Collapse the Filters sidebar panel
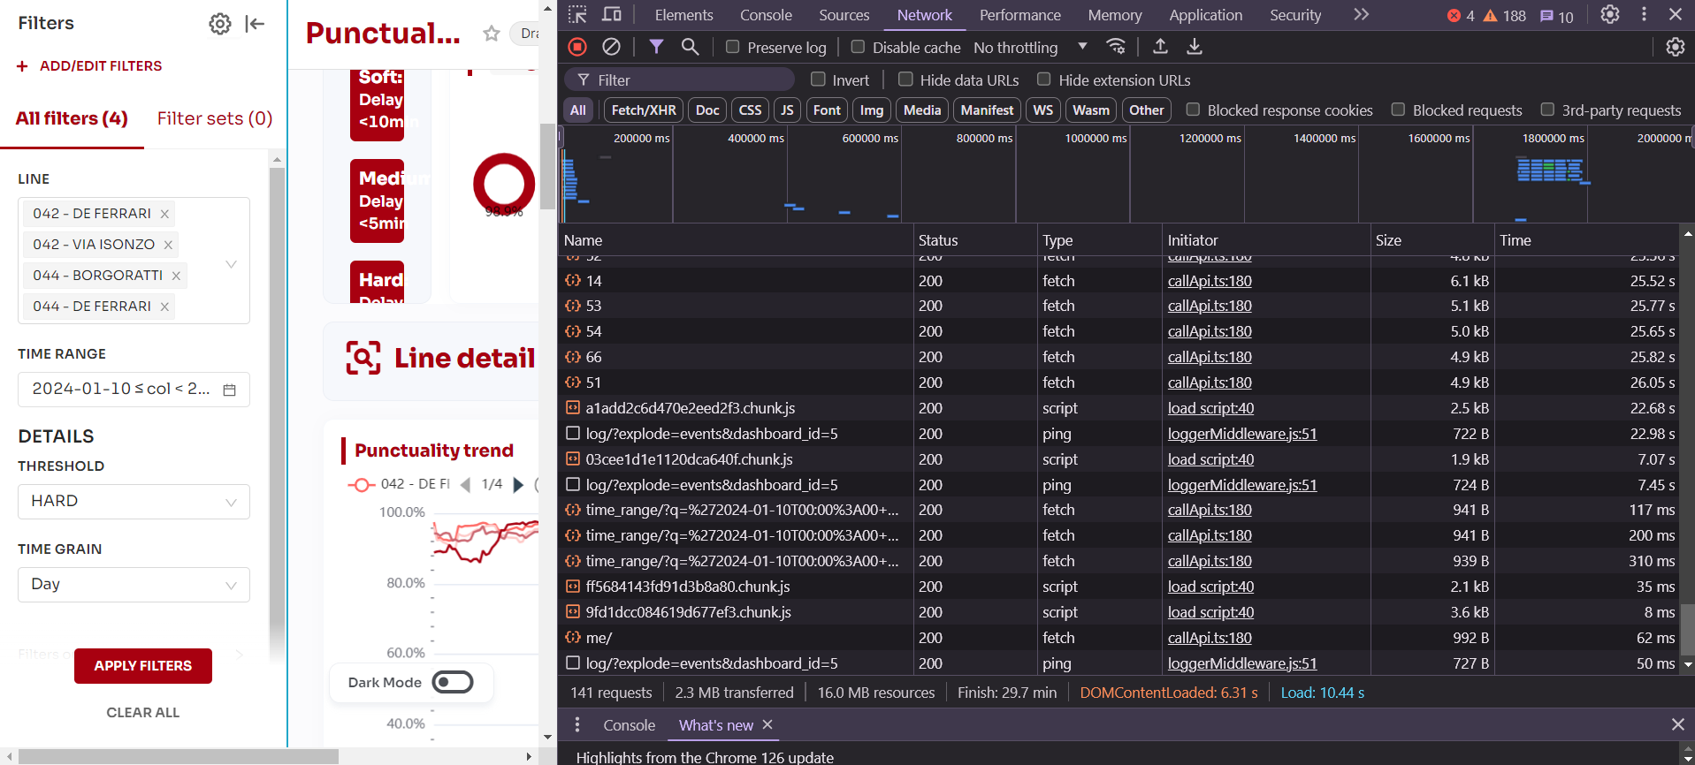 [255, 24]
